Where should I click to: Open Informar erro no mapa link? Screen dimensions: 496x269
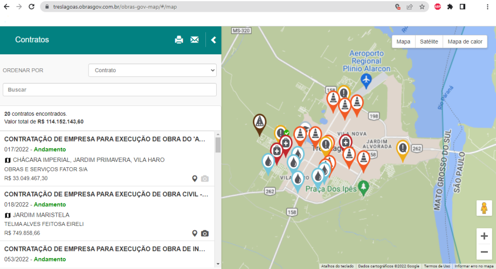click(474, 266)
